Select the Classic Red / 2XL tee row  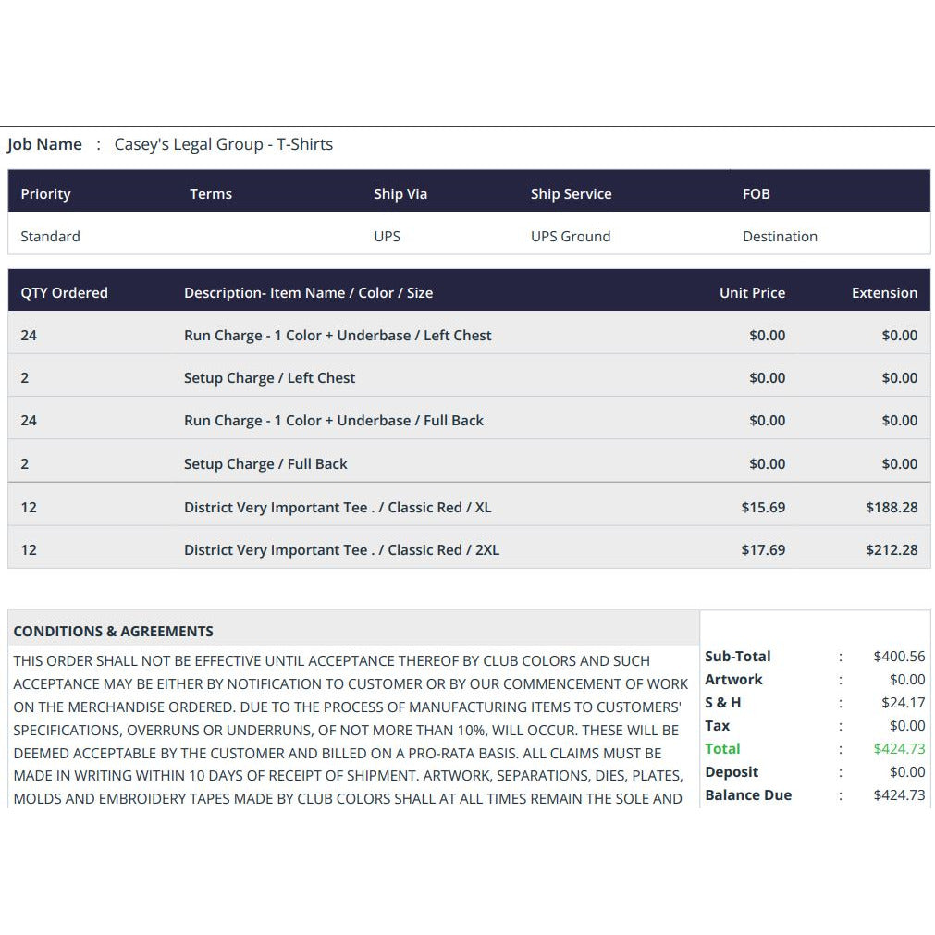click(469, 549)
